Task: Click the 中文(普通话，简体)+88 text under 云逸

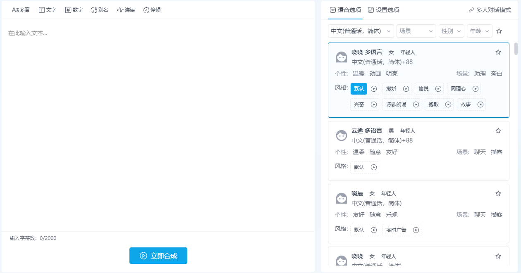Action: click(x=382, y=140)
